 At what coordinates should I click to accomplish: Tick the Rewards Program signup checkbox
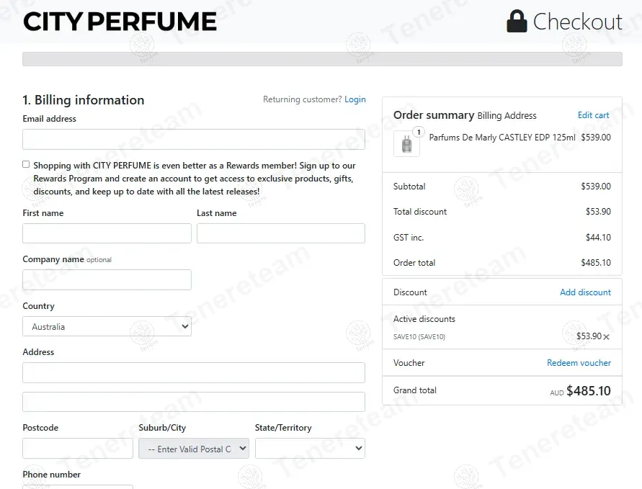click(x=26, y=164)
